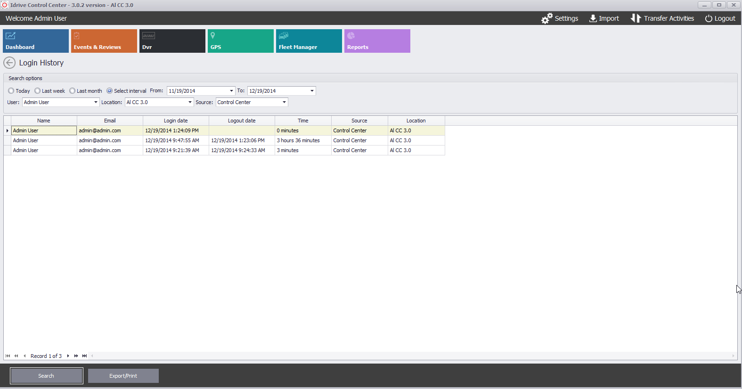Click the Logout power icon
This screenshot has height=389, width=742.
pyautogui.click(x=708, y=18)
